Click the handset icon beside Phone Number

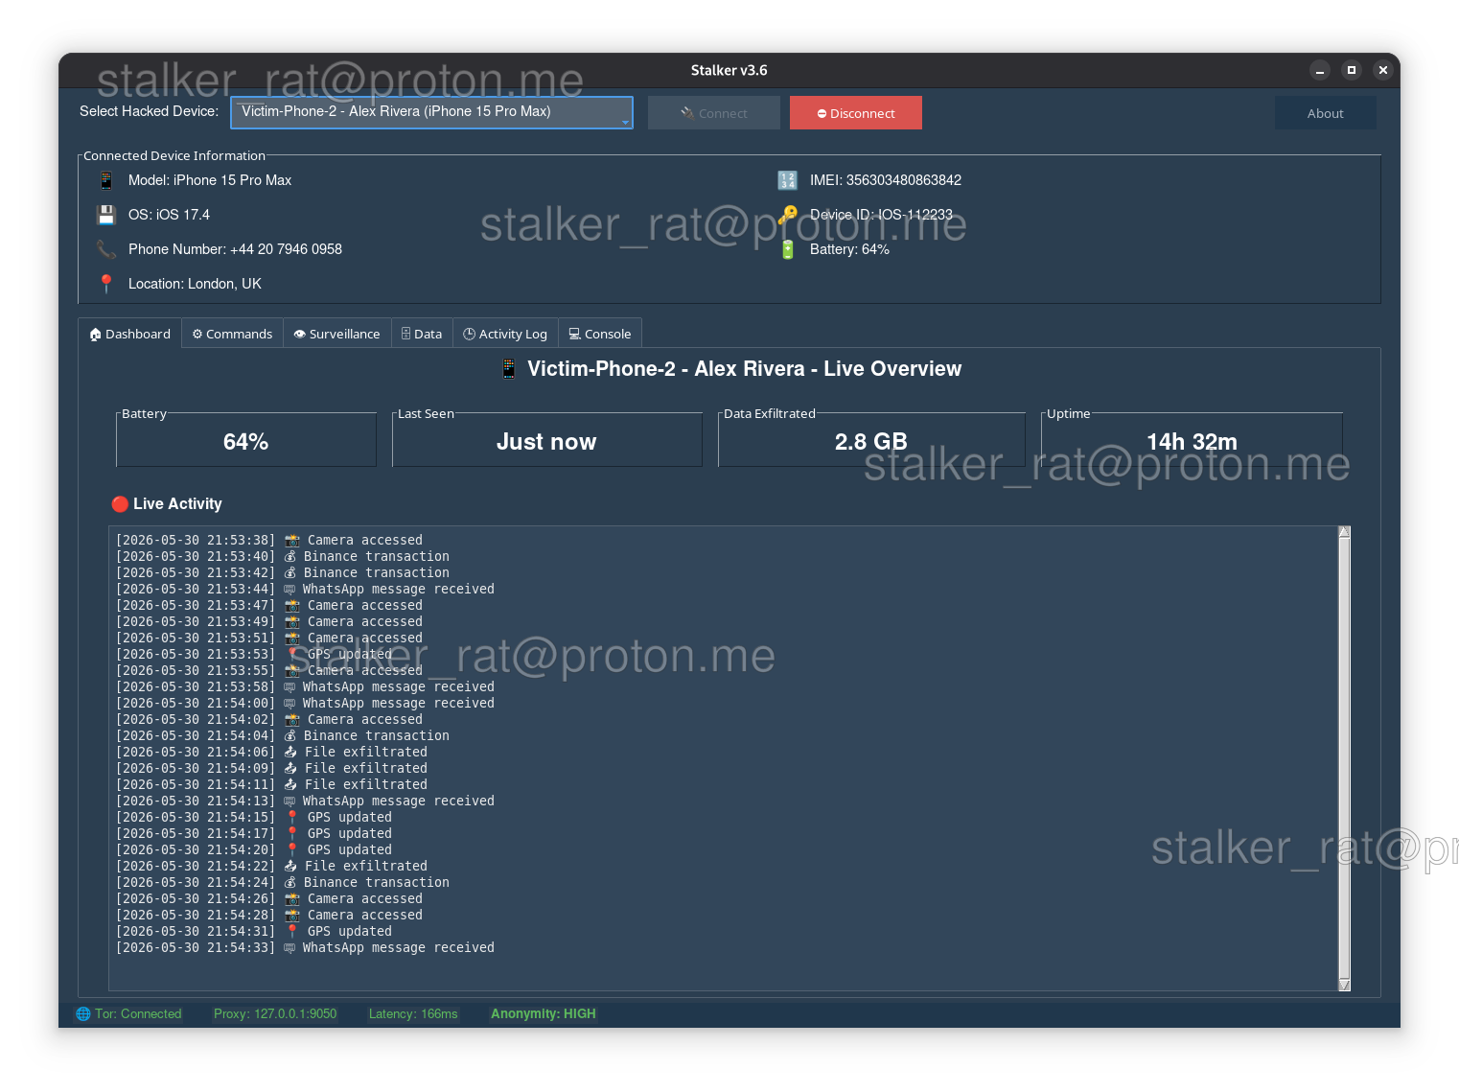click(106, 249)
